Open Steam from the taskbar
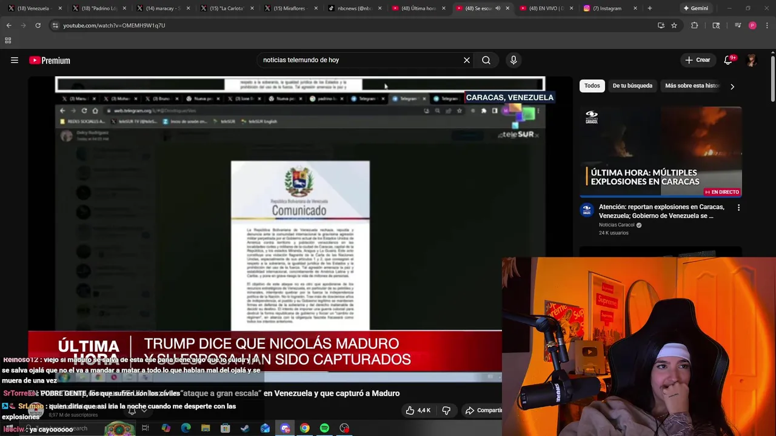The image size is (776, 436). point(245,428)
